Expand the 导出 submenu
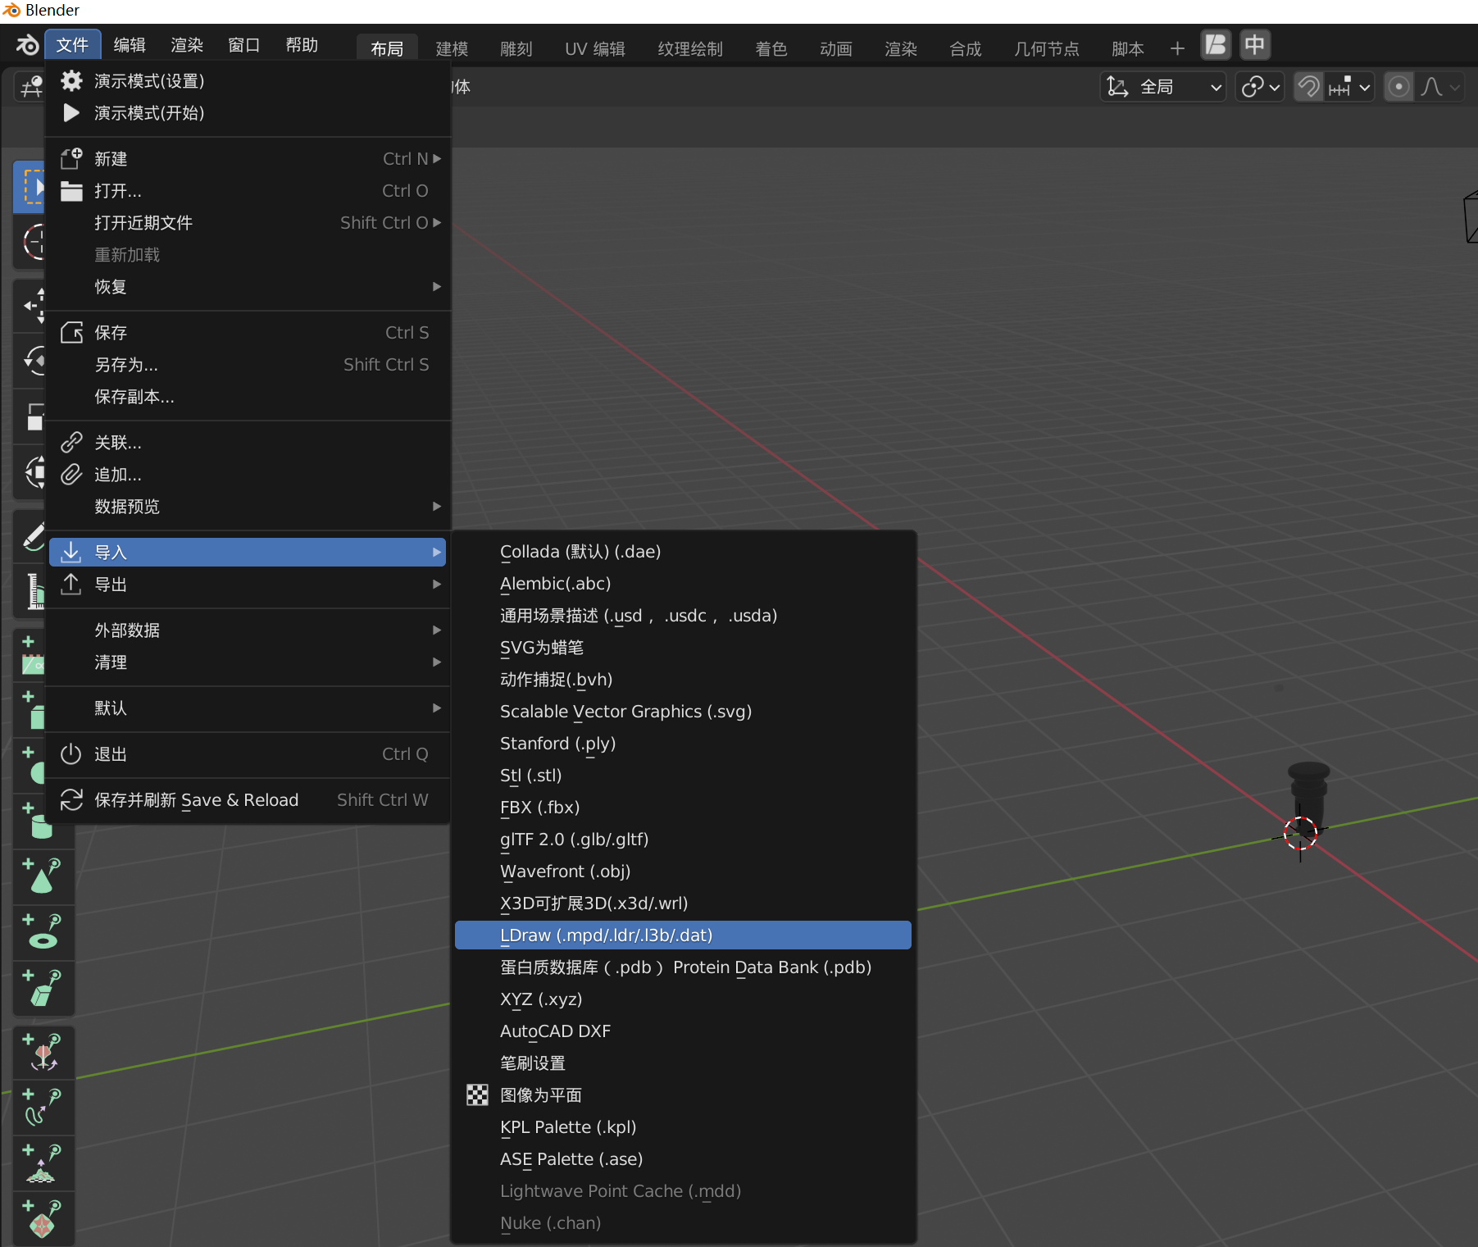Screen dimensions: 1478x1247 pos(248,584)
